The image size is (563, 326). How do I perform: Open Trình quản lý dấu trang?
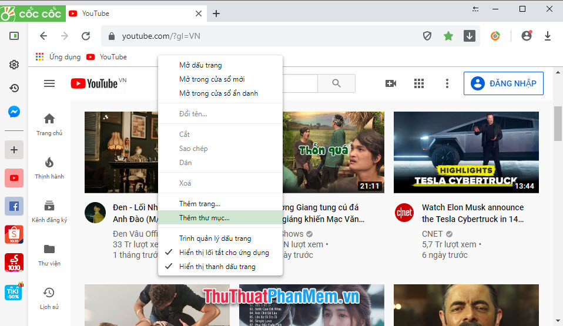pos(220,238)
